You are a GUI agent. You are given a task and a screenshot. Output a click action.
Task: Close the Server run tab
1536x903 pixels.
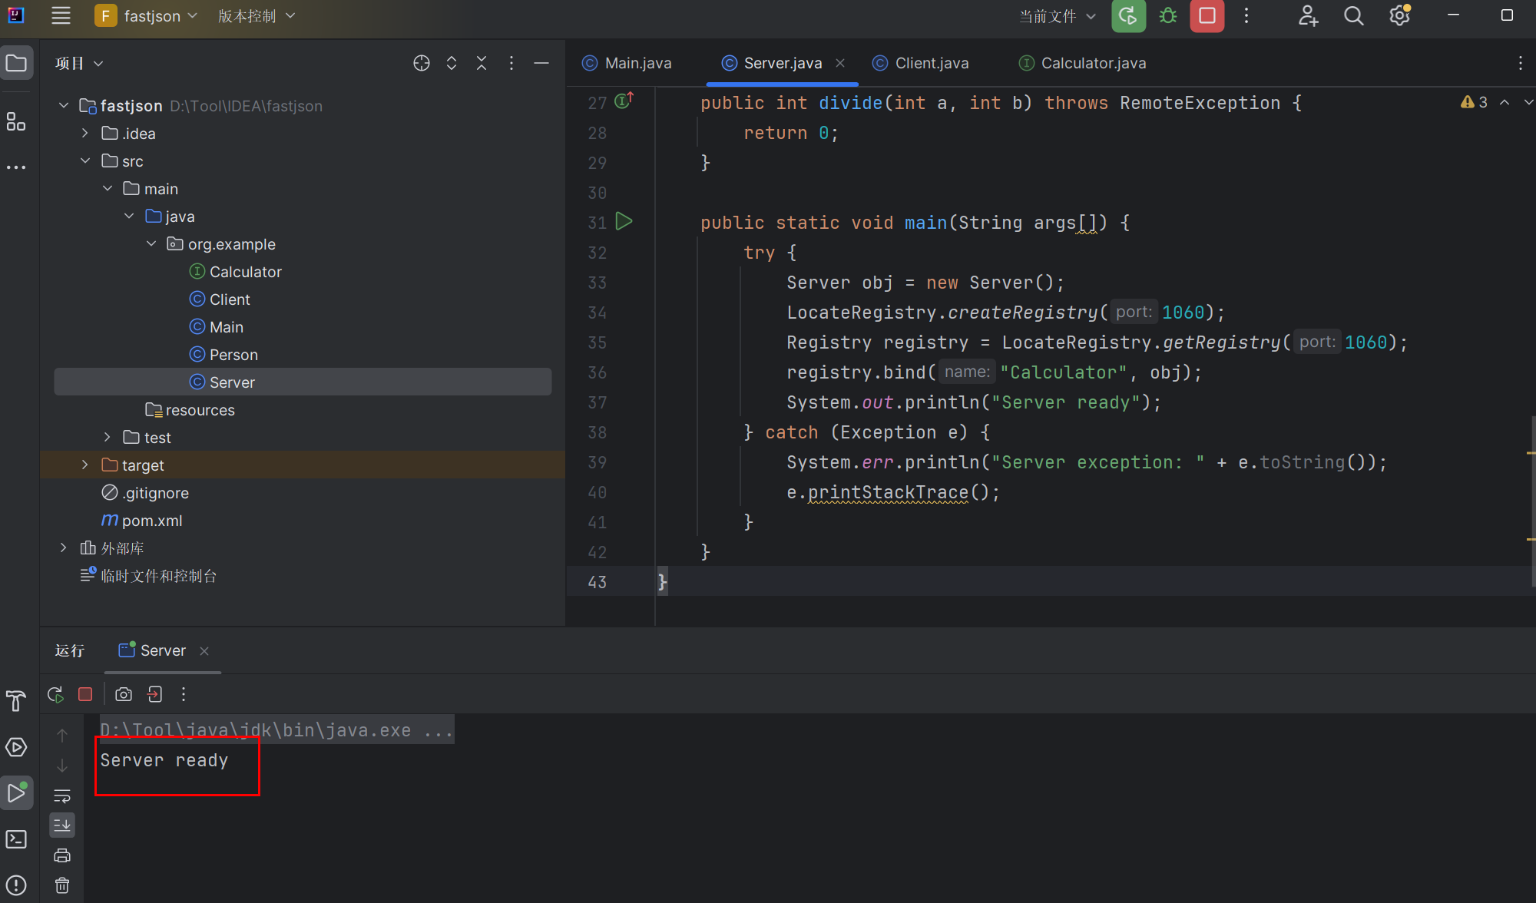point(204,651)
